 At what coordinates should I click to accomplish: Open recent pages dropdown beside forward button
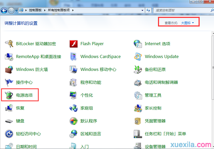[x=16, y=10]
